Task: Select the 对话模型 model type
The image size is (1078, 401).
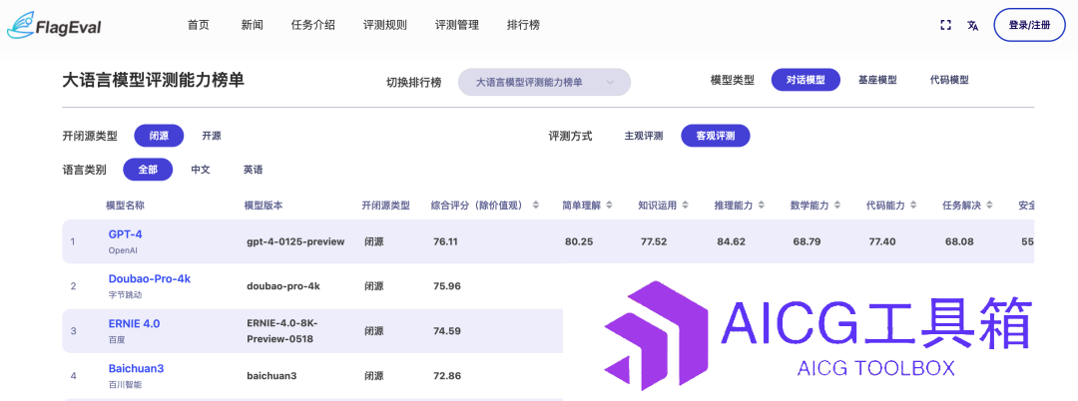Action: 806,80
